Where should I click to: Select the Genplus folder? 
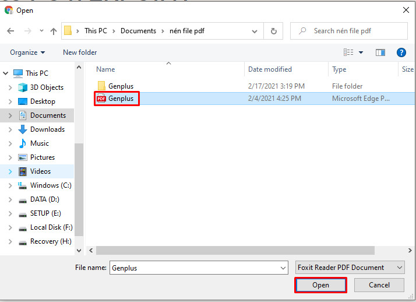[x=121, y=86]
